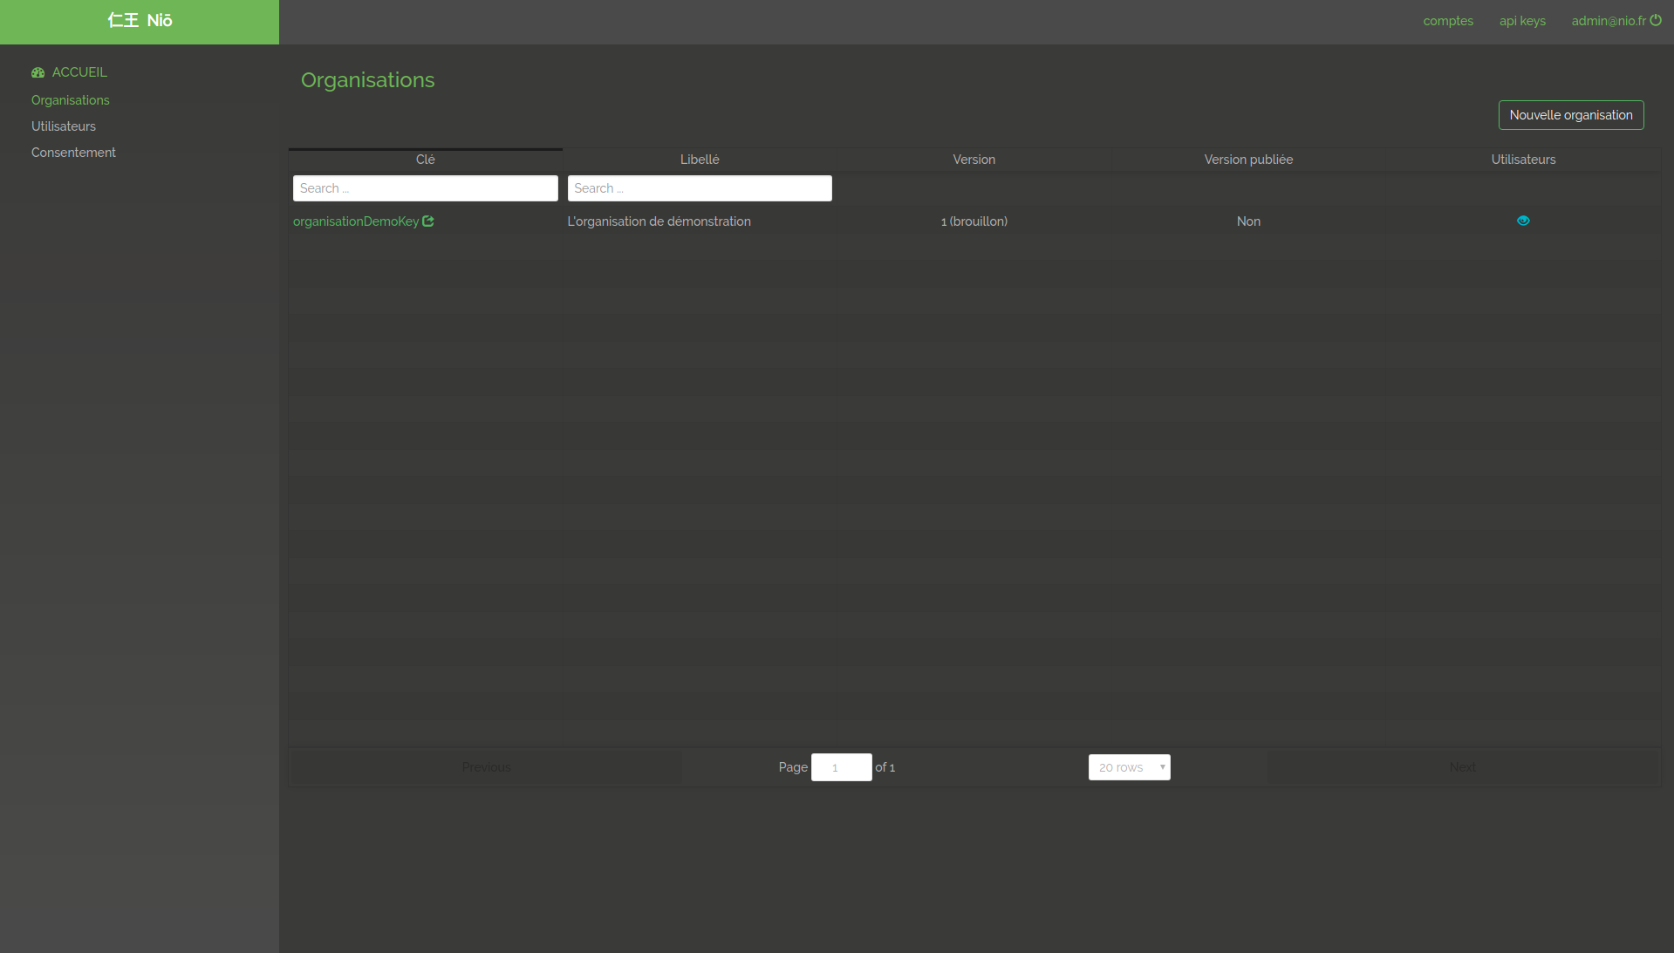Open organisationDemoKey external link icon
This screenshot has height=953, width=1674.
click(428, 221)
